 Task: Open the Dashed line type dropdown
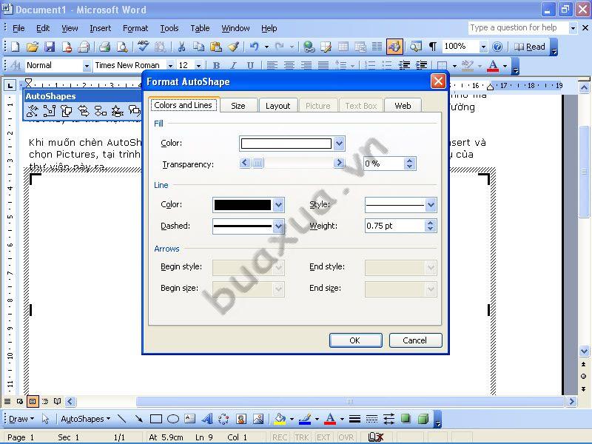278,226
